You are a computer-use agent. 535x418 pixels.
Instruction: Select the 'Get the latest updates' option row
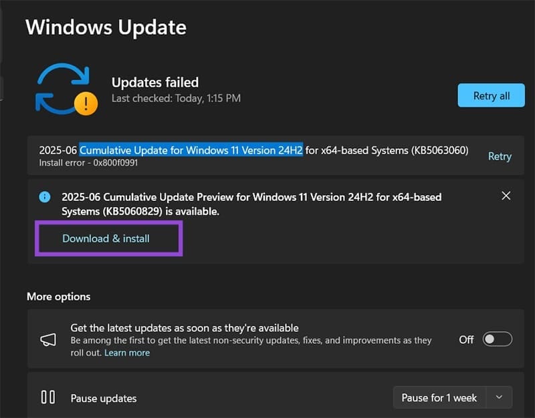click(x=254, y=340)
